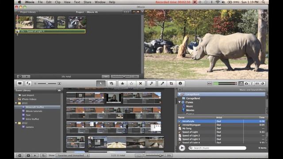Open the maps and backgrounds globe icon
This screenshot has width=283, height=159.
click(x=263, y=83)
